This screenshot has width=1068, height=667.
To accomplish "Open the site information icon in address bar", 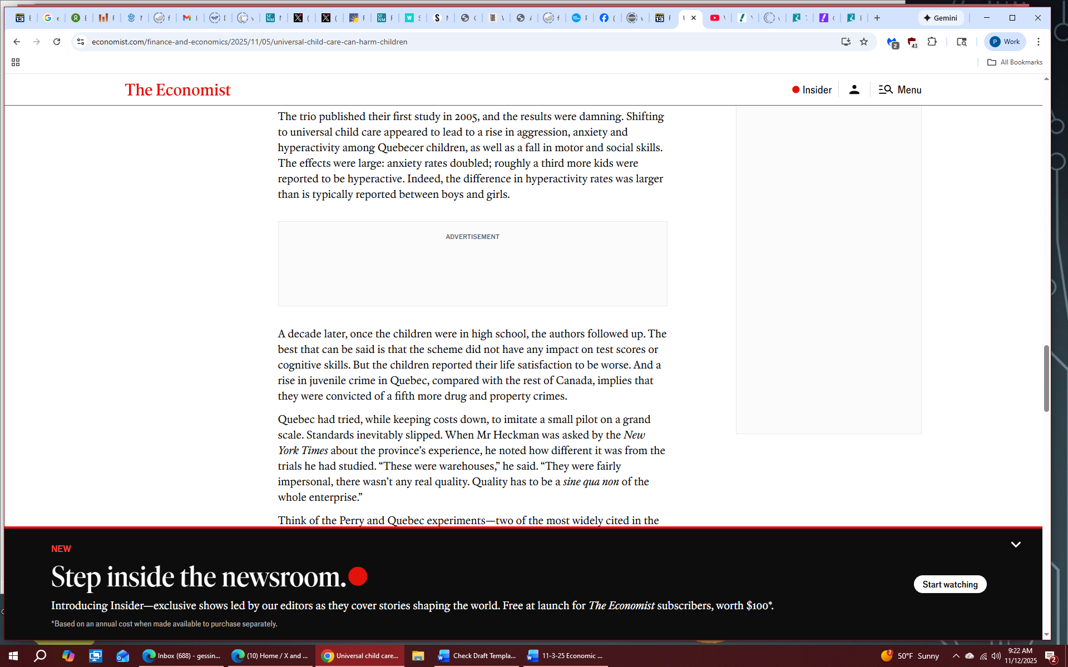I will pyautogui.click(x=81, y=42).
